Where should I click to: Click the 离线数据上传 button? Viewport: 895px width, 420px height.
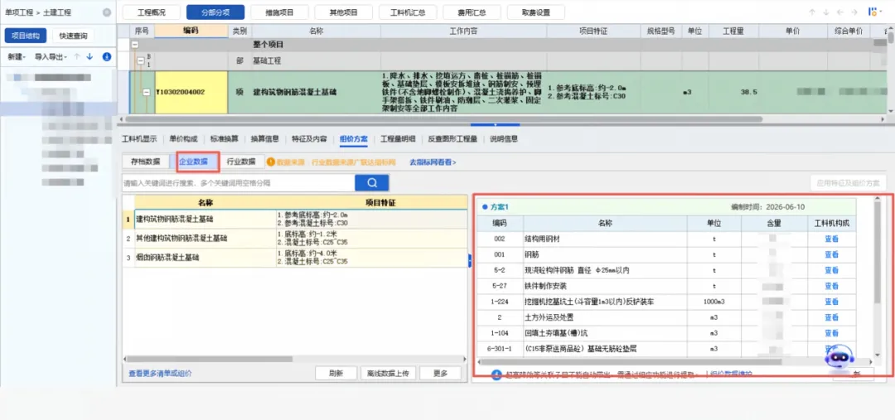(388, 374)
